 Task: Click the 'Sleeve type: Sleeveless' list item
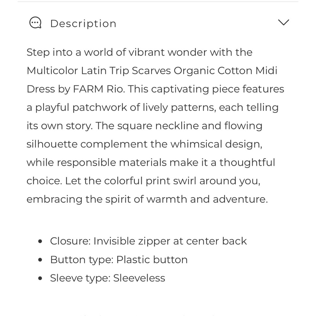click(107, 278)
